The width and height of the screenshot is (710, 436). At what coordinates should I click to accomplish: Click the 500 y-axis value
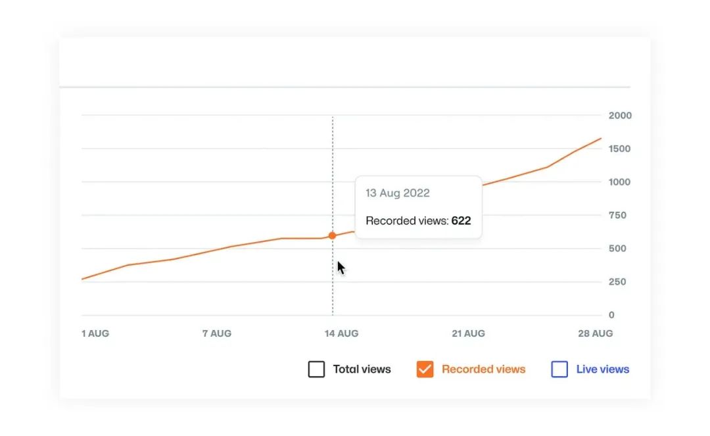617,249
